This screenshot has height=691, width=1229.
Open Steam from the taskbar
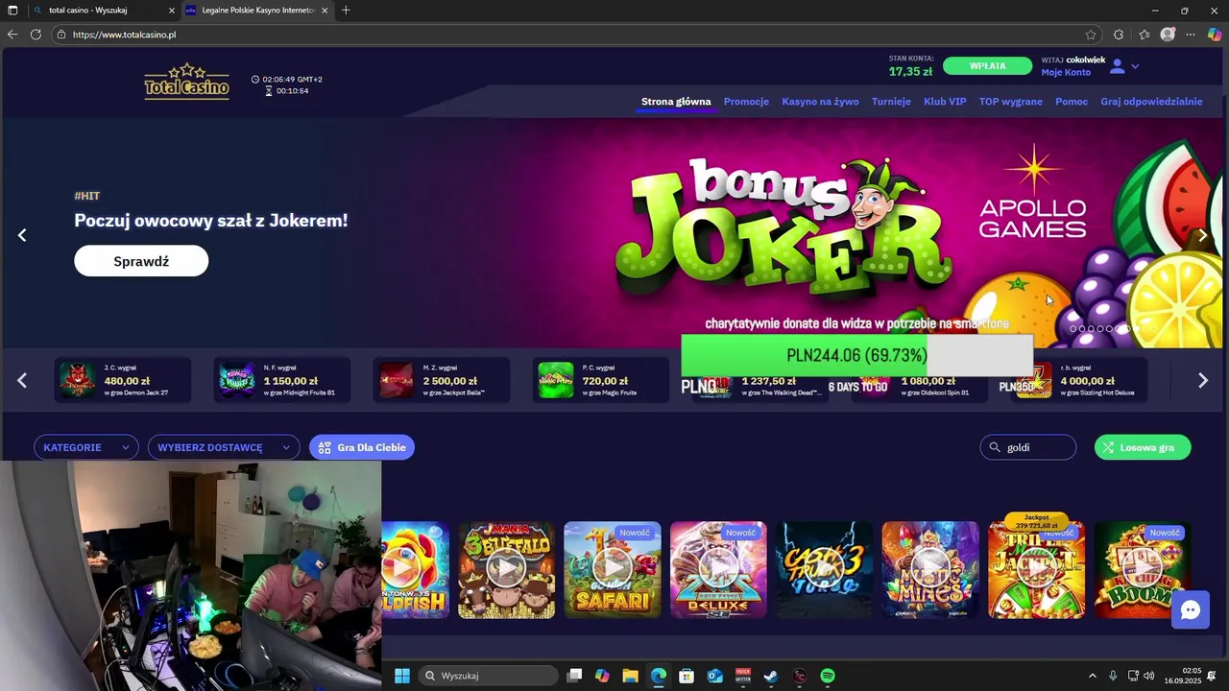click(x=771, y=676)
